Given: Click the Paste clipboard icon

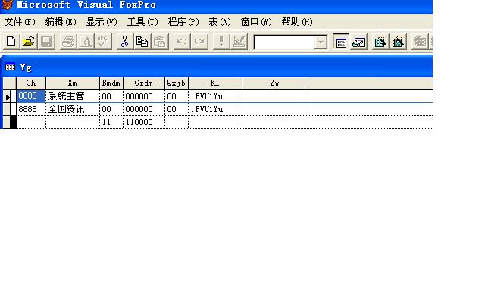Looking at the screenshot, I should point(160,42).
